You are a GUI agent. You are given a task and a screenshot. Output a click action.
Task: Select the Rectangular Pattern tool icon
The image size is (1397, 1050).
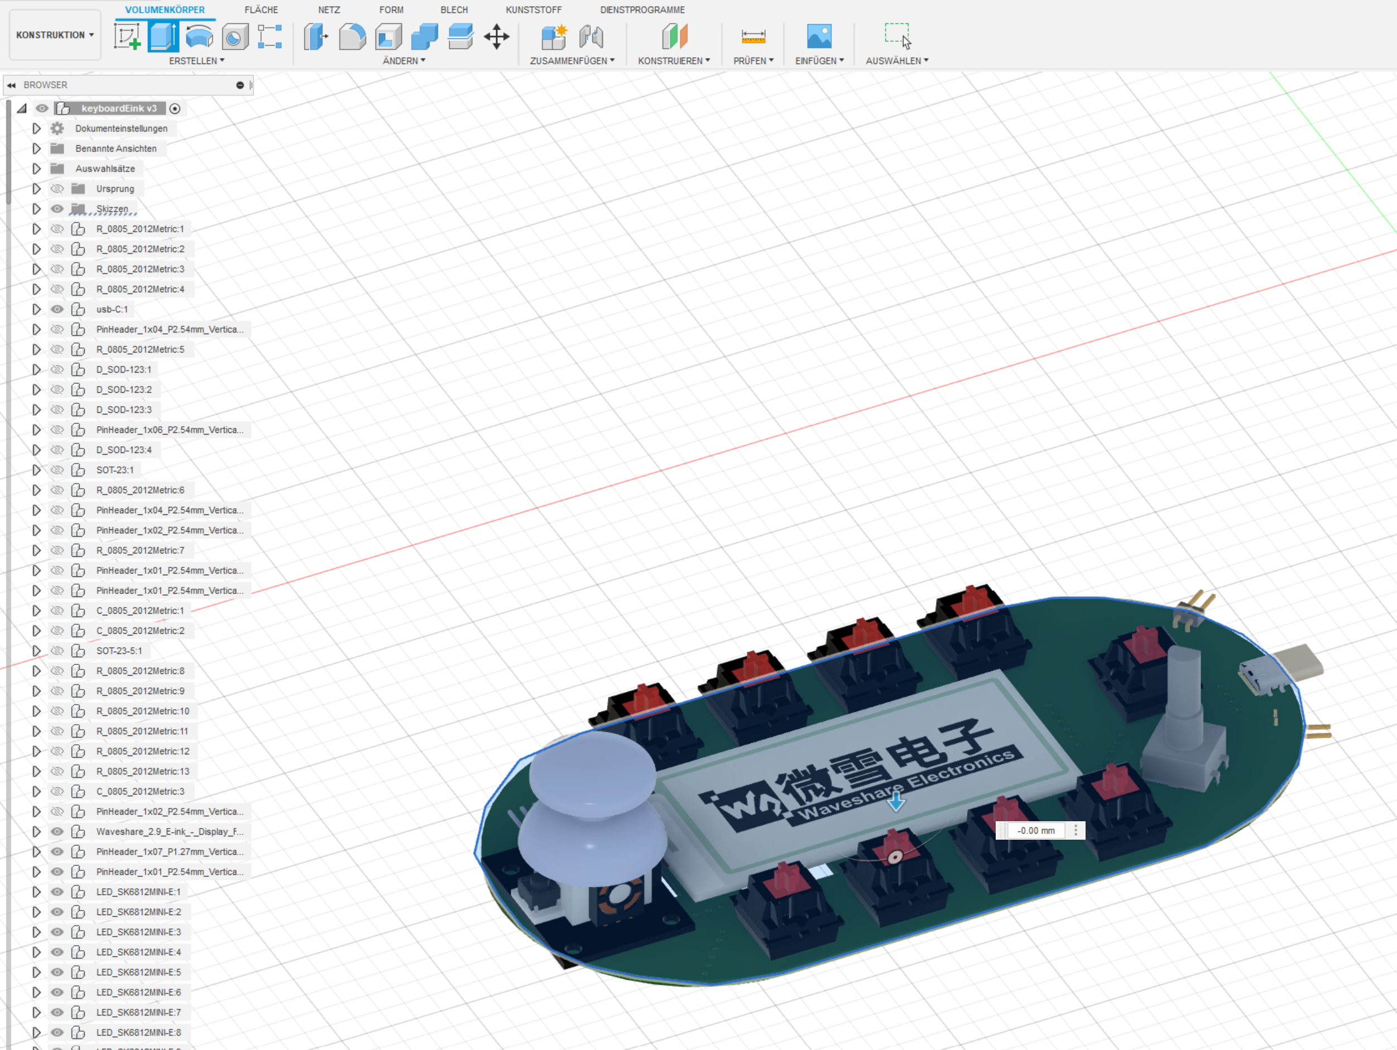[270, 36]
